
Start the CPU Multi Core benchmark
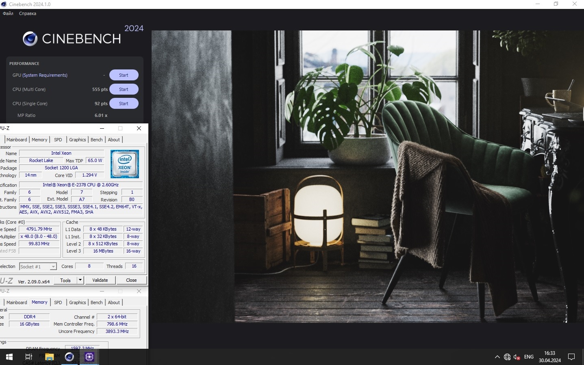point(124,89)
